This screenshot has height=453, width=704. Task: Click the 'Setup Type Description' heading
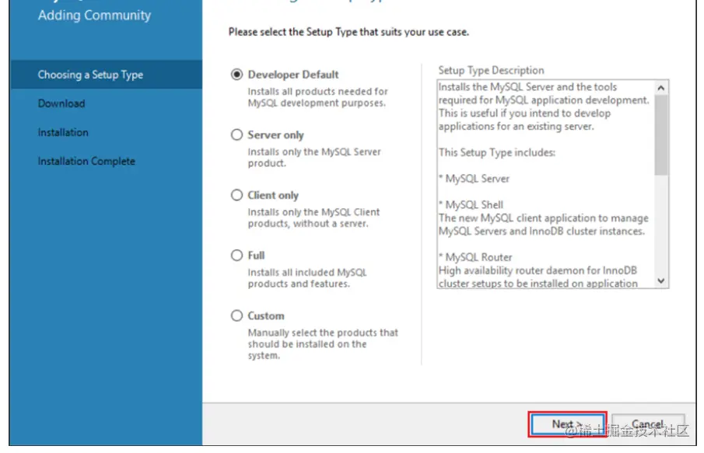[491, 71]
